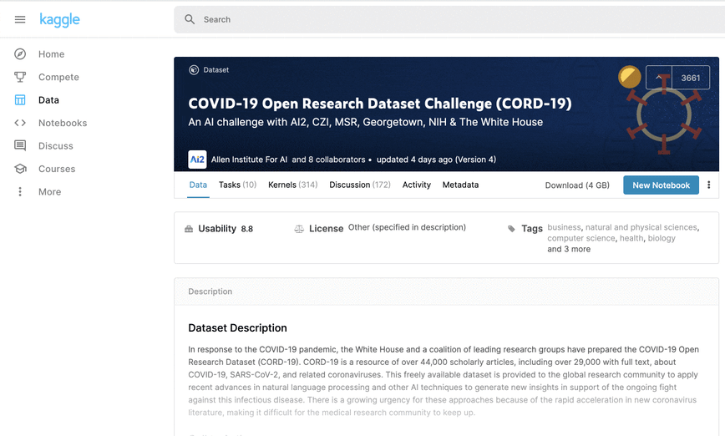Click 'natural and physical sciences' tag
This screenshot has height=436, width=725.
(x=641, y=227)
